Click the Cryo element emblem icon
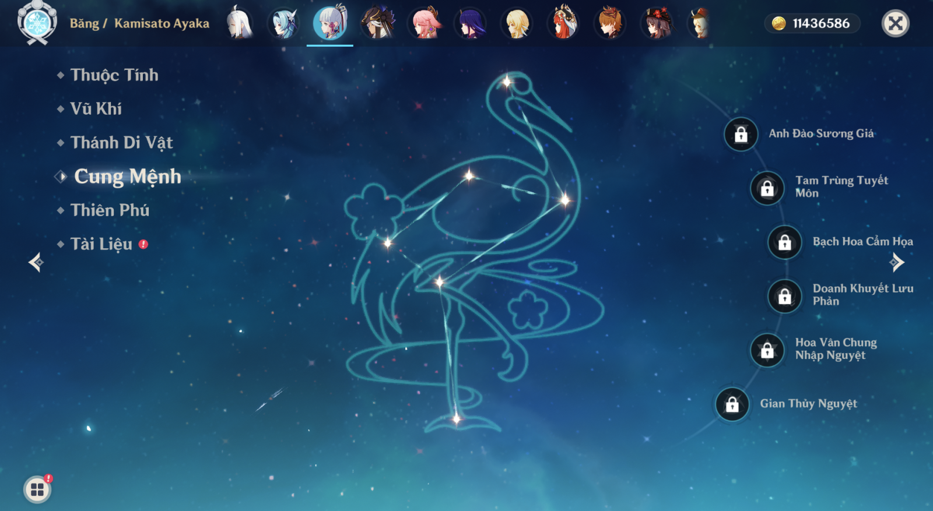The width and height of the screenshot is (933, 511). 37,23
